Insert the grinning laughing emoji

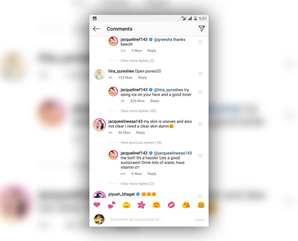201,205
